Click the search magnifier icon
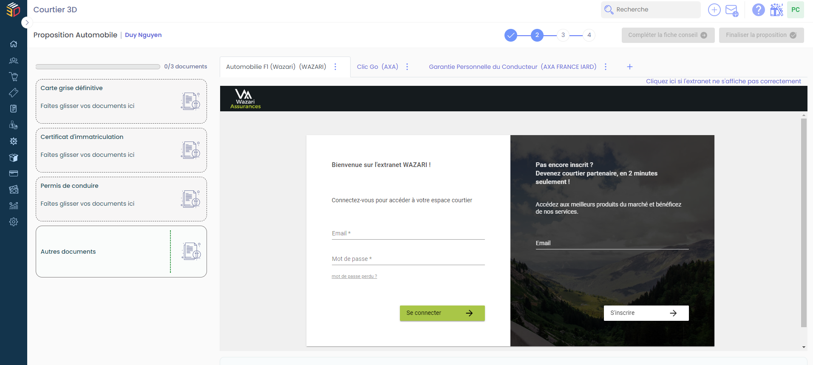 (x=609, y=10)
